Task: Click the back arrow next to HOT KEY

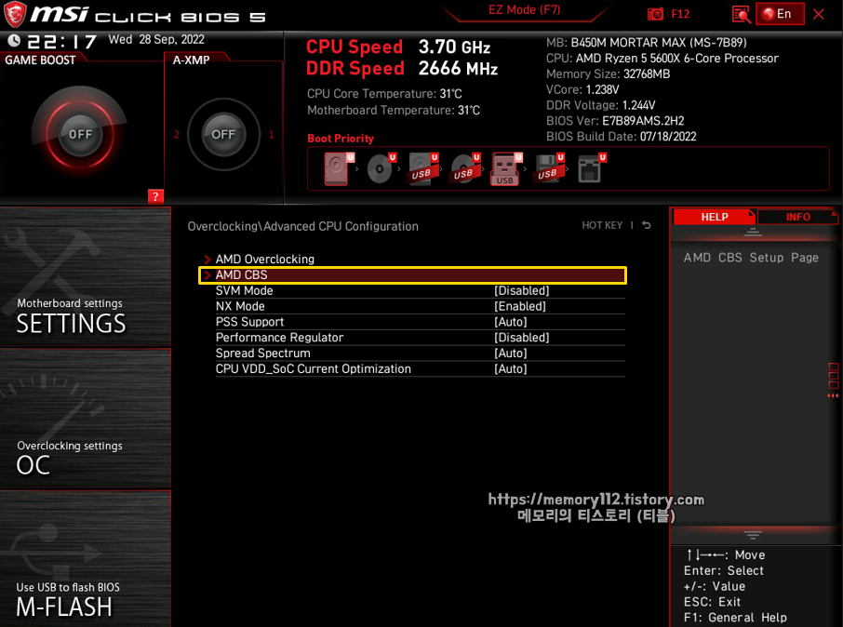Action: click(x=647, y=225)
